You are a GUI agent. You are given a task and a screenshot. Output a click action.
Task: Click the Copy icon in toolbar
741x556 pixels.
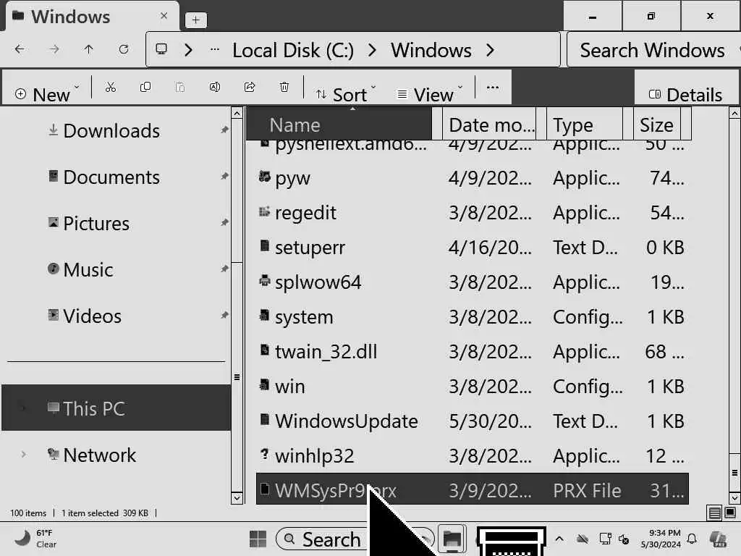click(x=145, y=87)
